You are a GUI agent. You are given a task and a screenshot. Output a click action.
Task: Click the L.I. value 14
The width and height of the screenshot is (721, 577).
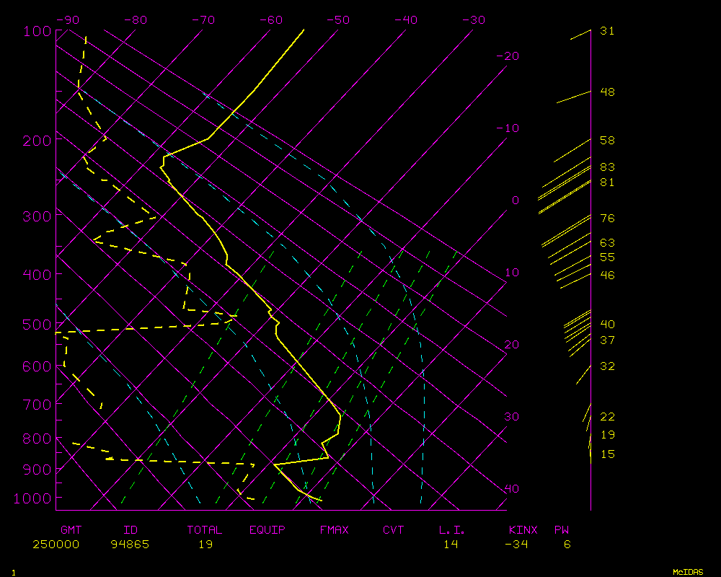coord(451,545)
